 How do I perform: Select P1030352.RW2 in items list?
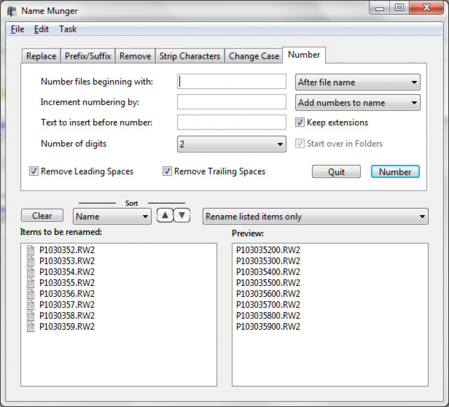click(67, 250)
